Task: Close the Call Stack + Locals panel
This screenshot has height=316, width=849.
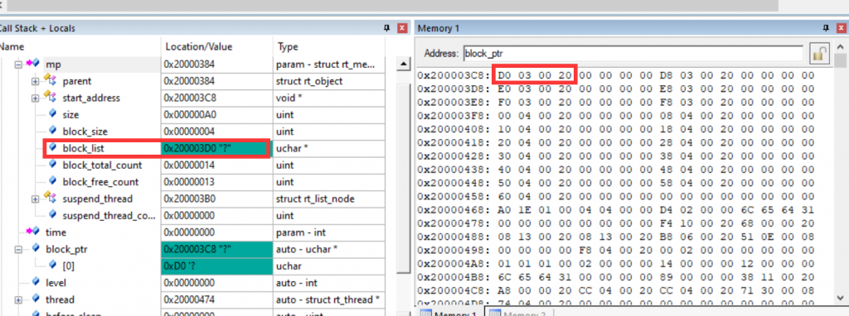Action: pyautogui.click(x=402, y=28)
